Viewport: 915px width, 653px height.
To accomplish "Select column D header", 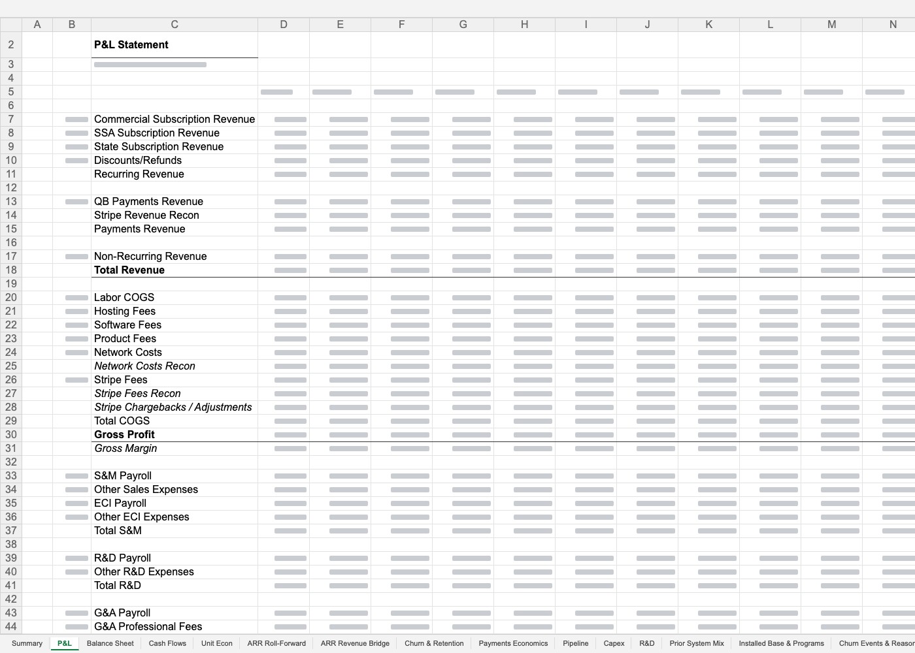I will (284, 24).
